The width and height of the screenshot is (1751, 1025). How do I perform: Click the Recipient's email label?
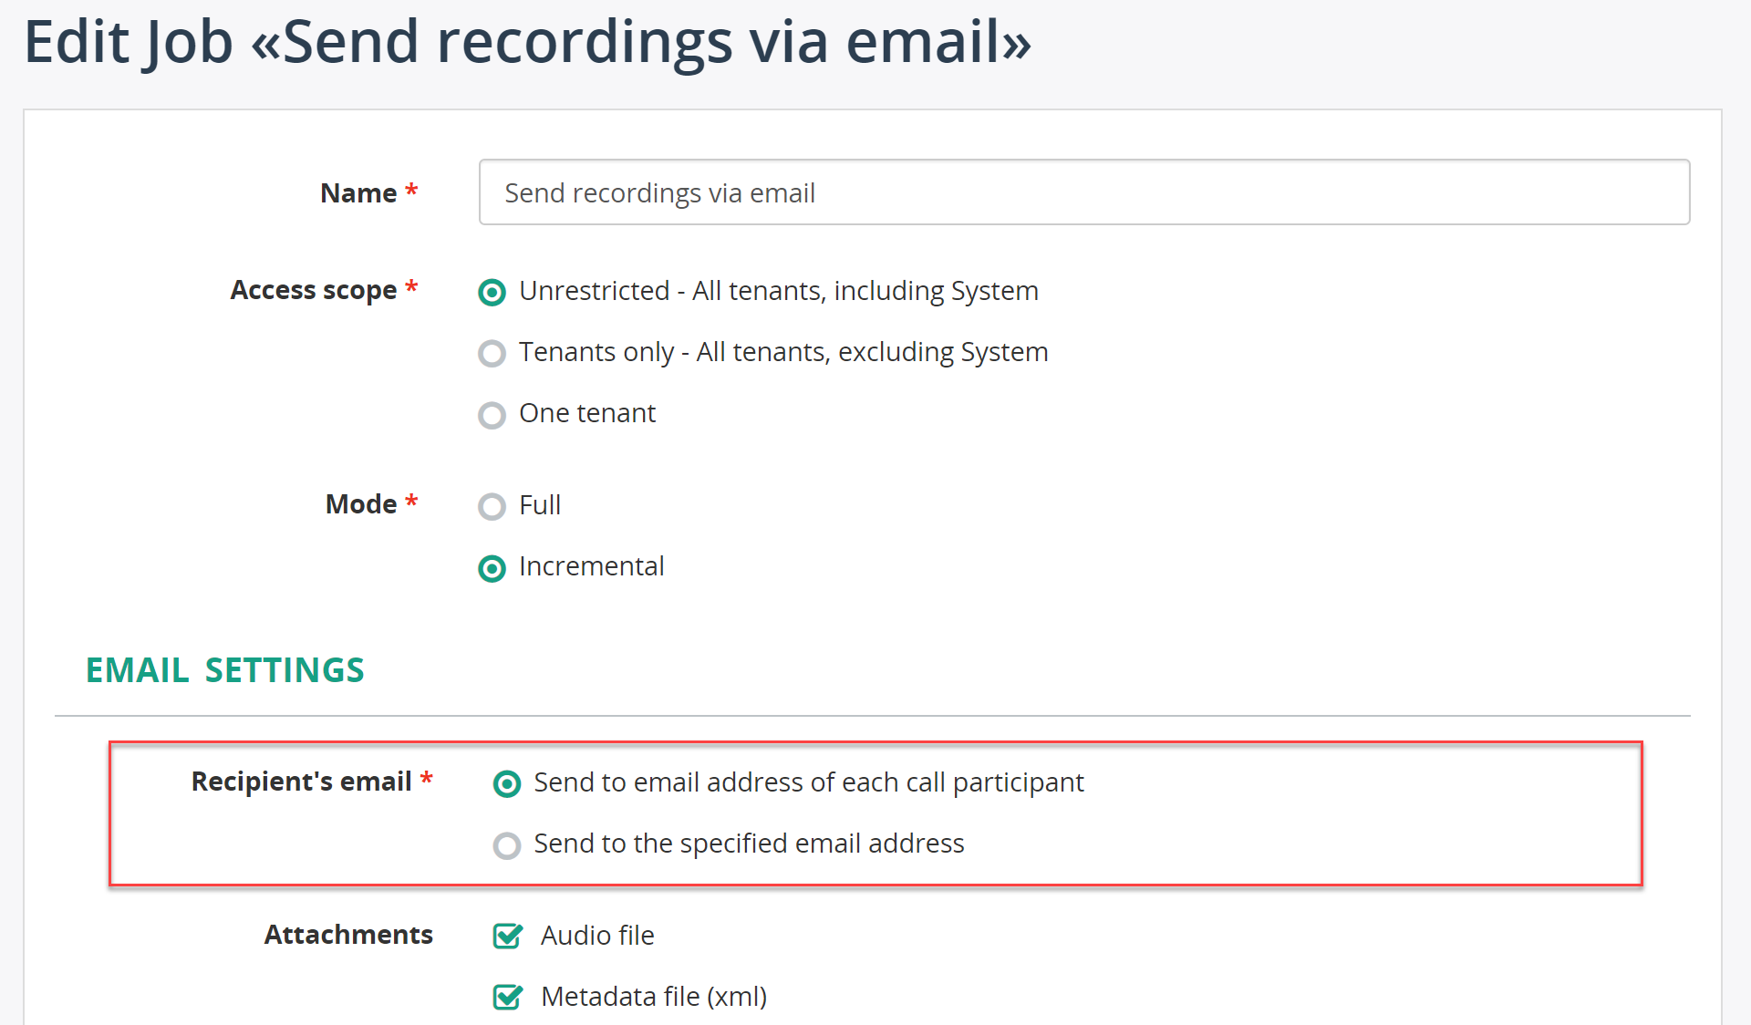(301, 782)
